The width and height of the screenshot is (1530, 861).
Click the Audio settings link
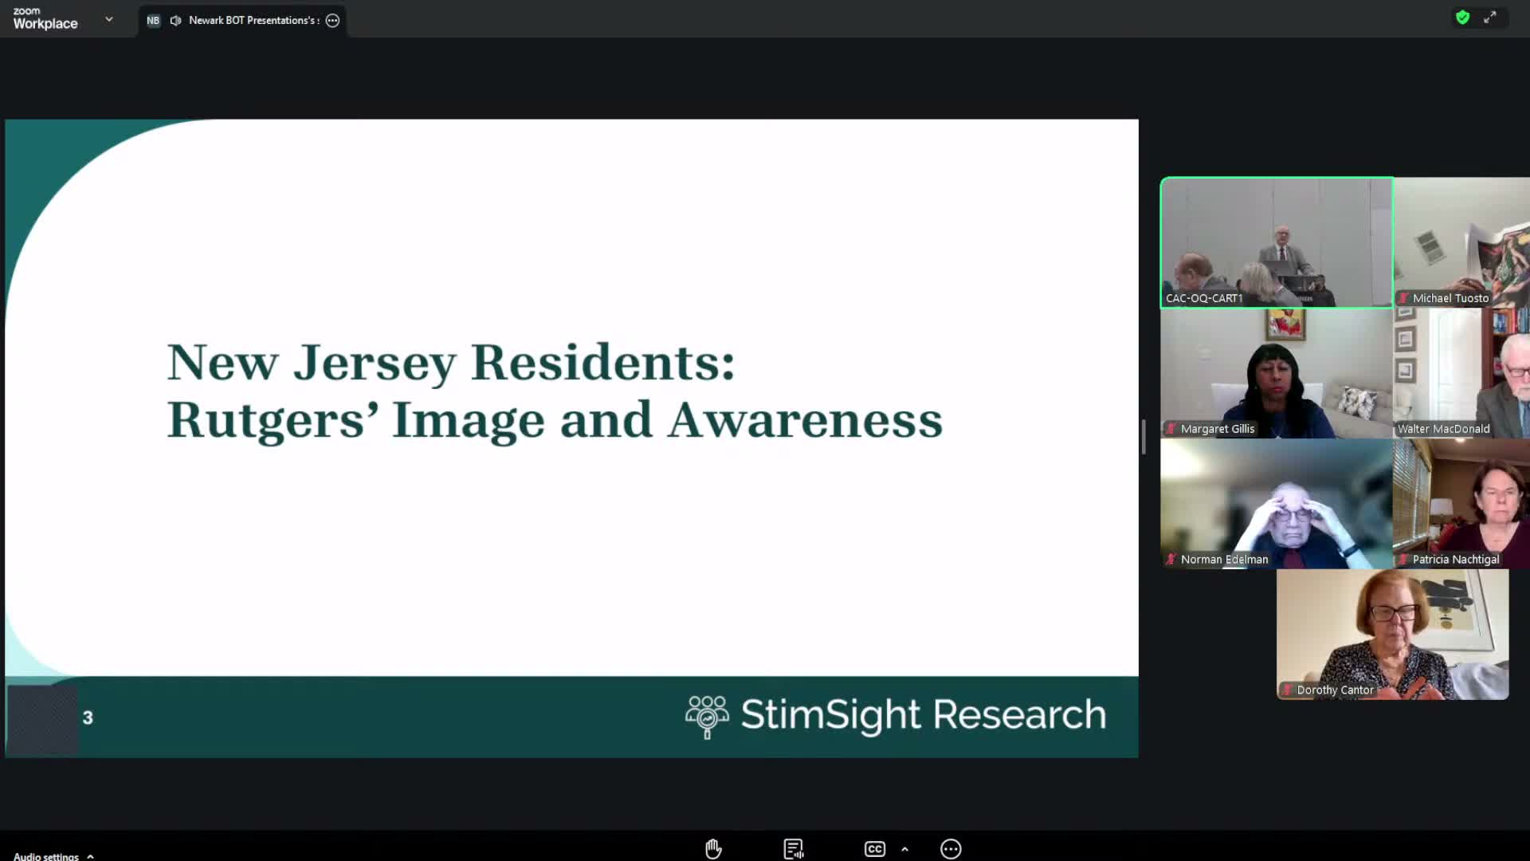46,855
